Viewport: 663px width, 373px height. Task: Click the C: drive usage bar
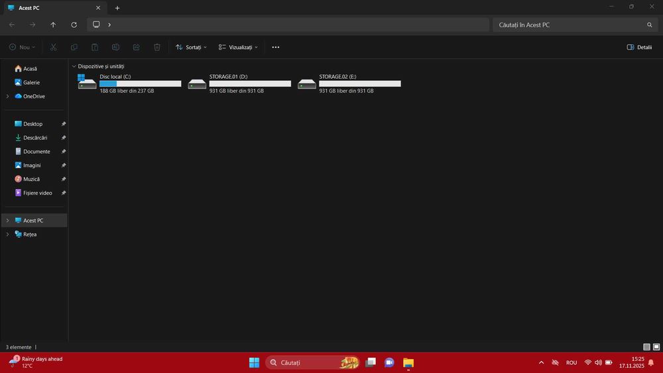point(141,83)
